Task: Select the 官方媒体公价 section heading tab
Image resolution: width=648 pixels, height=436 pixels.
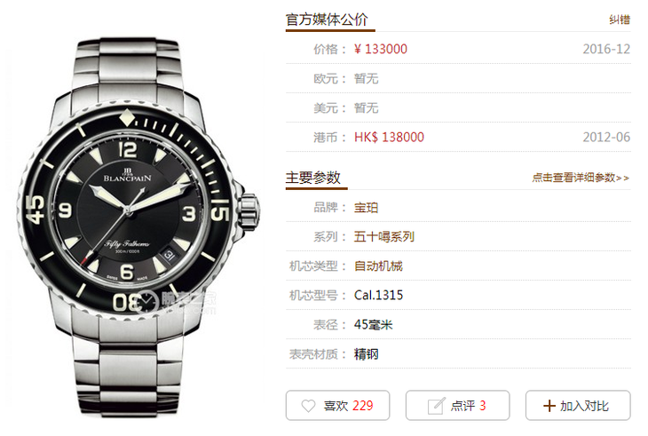Action: pyautogui.click(x=327, y=20)
